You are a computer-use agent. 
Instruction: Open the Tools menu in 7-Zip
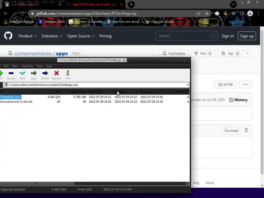coord(39,66)
